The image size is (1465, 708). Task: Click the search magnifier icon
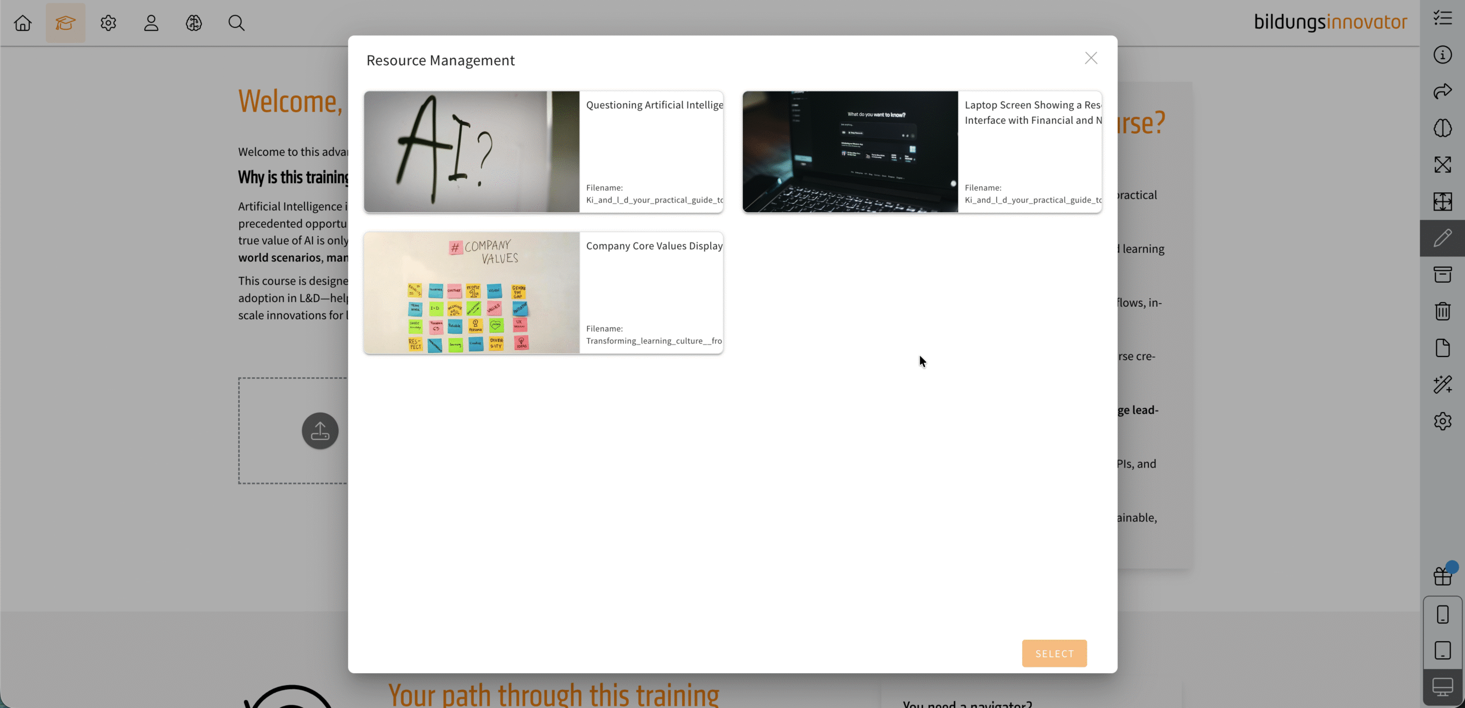click(236, 23)
